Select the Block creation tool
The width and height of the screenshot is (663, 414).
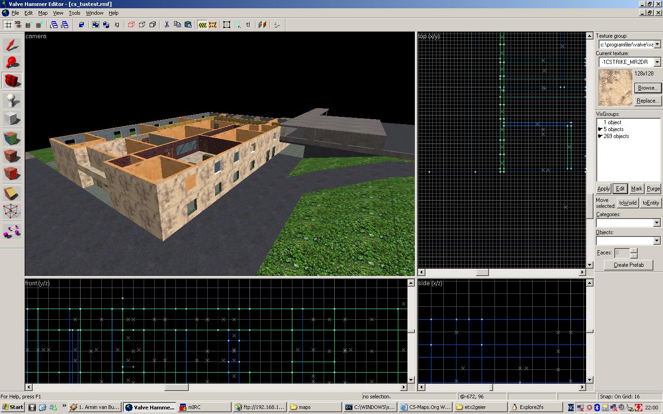coord(12,119)
